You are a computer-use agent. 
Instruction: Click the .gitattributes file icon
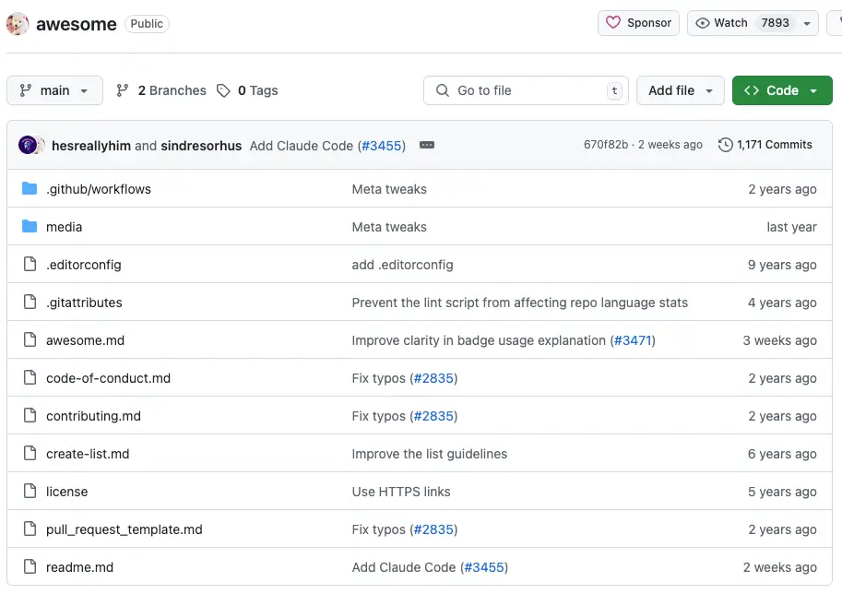(30, 302)
